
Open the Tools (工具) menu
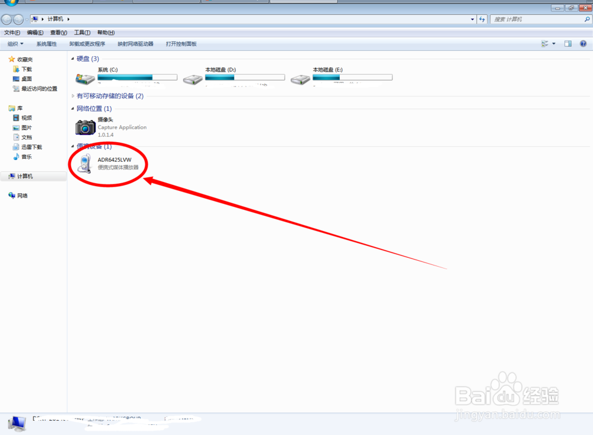tap(82, 33)
